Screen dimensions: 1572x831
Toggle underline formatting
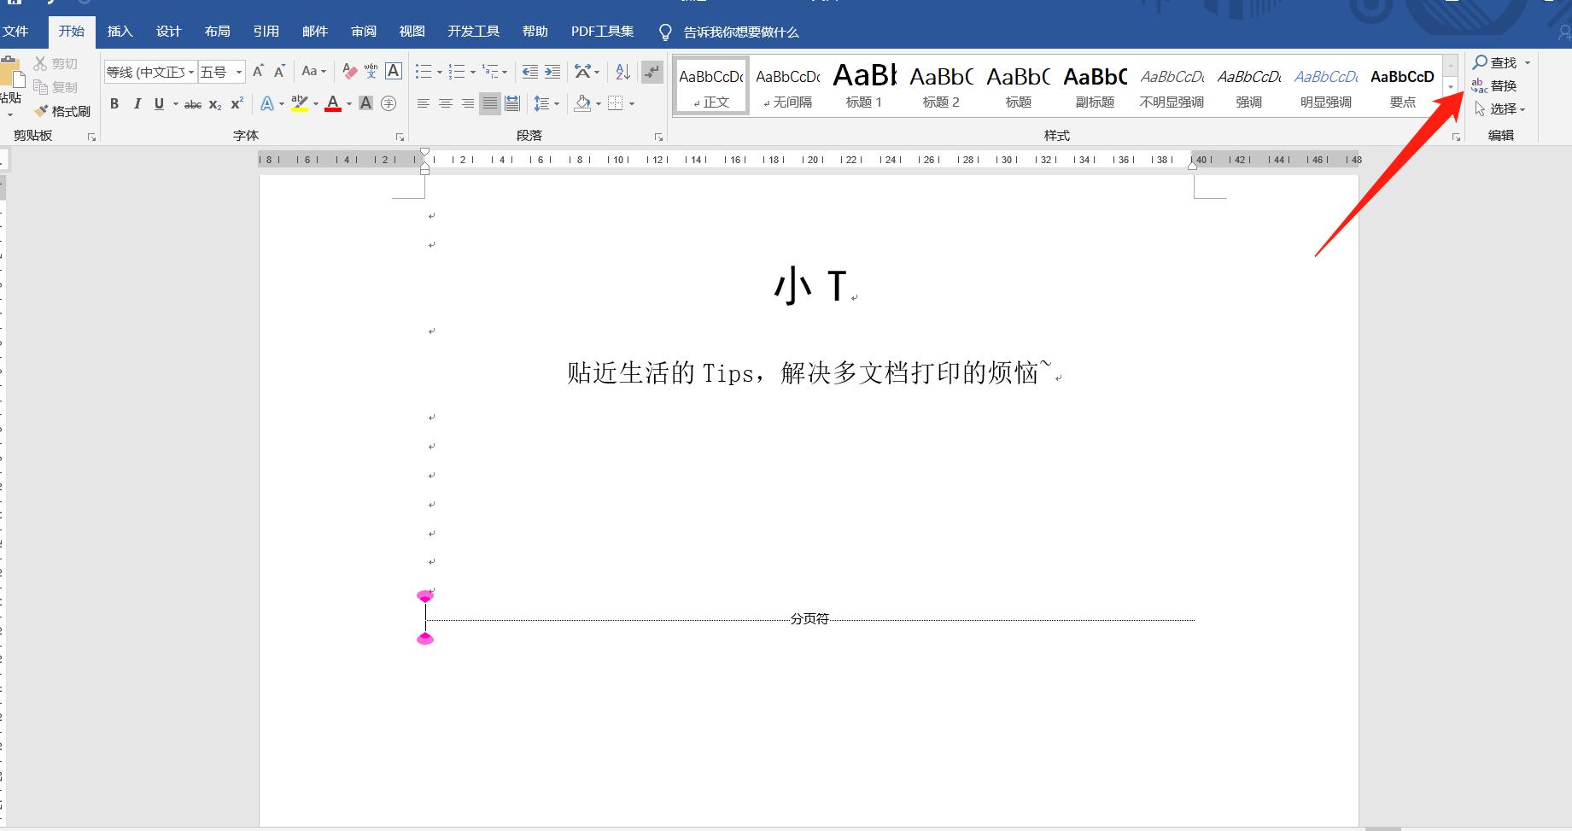(159, 103)
